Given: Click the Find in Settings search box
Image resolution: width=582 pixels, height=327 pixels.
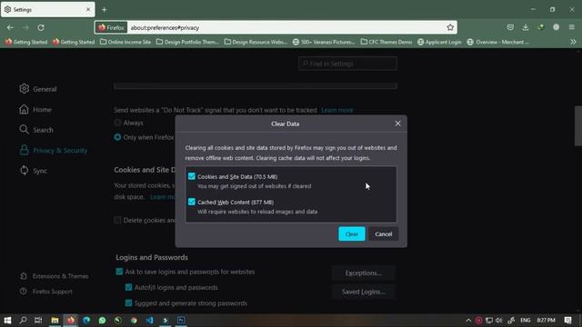Looking at the screenshot, I should (x=347, y=64).
